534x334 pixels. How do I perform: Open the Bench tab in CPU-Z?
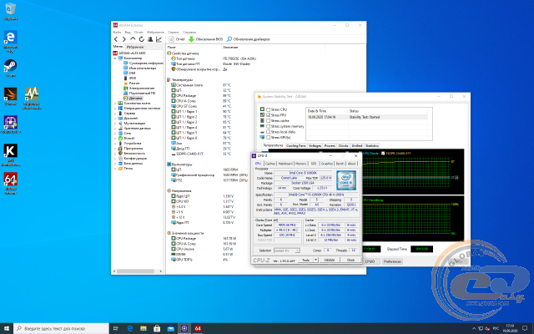point(340,164)
